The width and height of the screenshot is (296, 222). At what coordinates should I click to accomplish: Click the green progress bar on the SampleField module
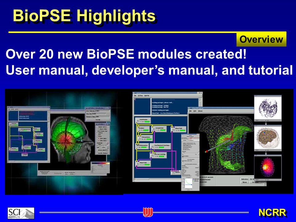(163, 130)
